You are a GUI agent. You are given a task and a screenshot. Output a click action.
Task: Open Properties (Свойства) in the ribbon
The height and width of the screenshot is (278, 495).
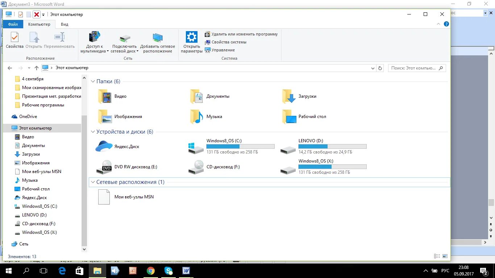click(x=14, y=40)
